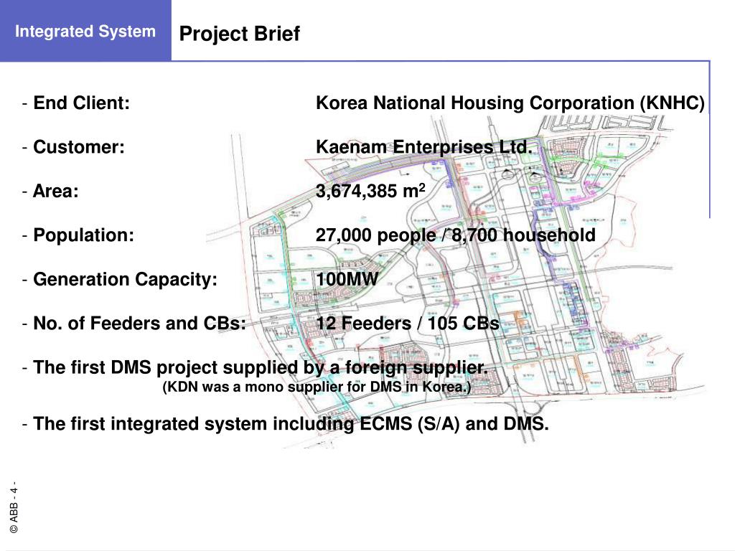Screen dimensions: 735x551
Task: Click the '© ABB - 4 -' footer text
Action: (x=14, y=507)
